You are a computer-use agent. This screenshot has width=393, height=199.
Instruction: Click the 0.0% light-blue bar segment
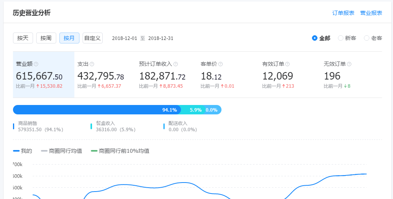point(212,110)
